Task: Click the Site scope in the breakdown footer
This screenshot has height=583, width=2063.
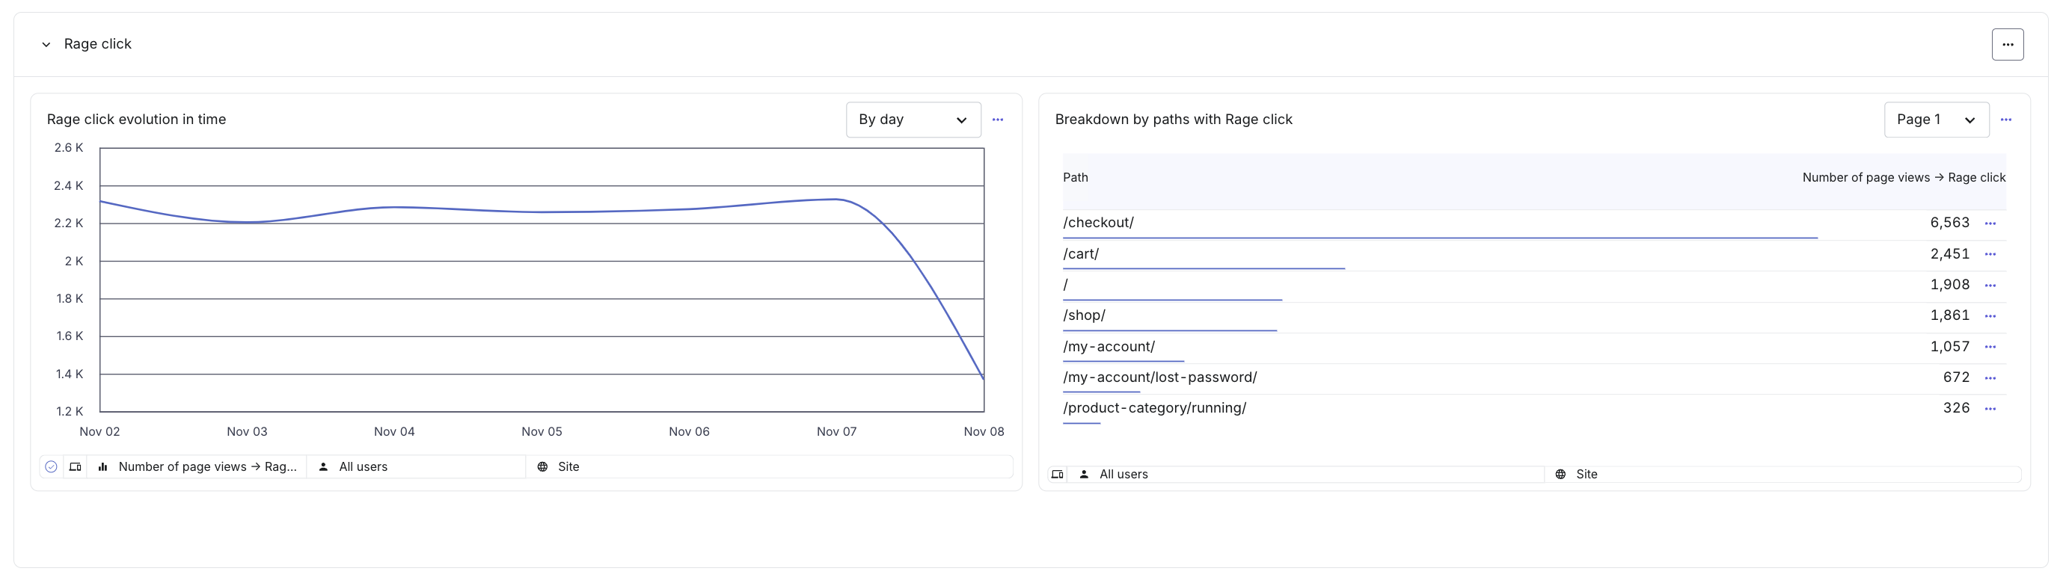Action: click(1586, 474)
